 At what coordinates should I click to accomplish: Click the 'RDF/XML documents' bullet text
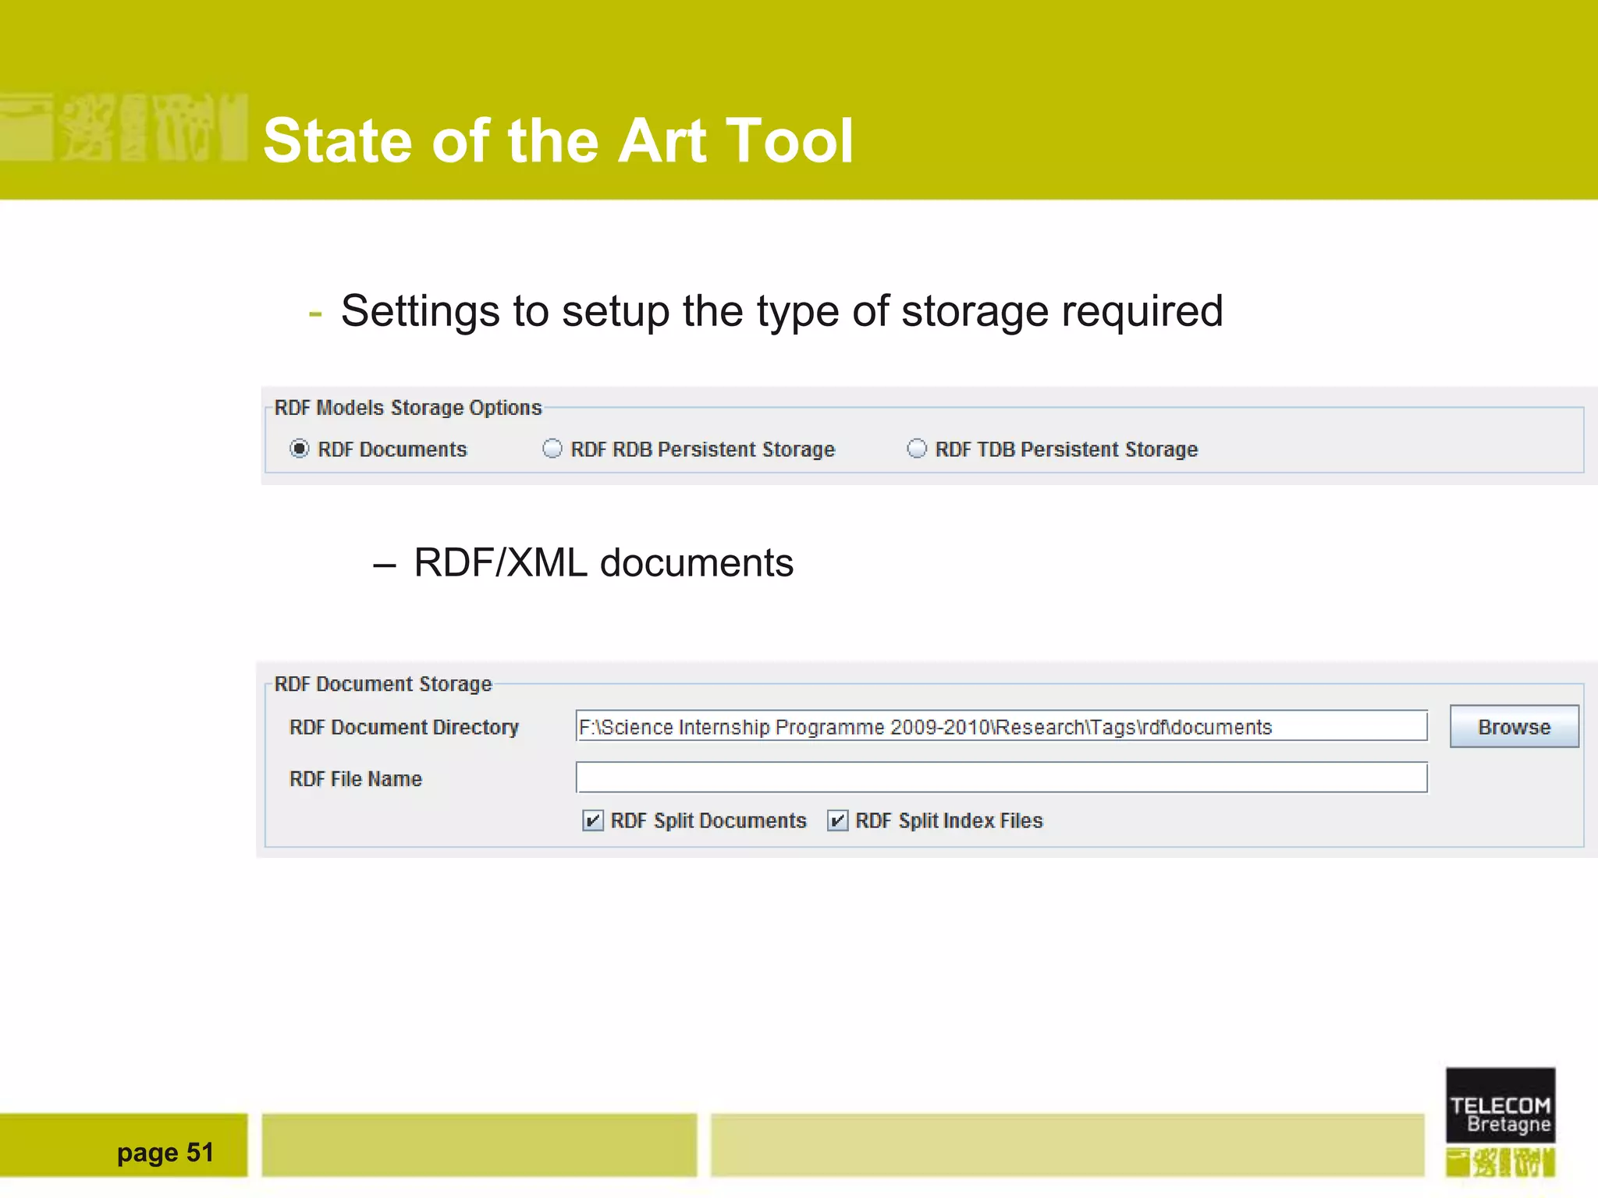click(603, 563)
